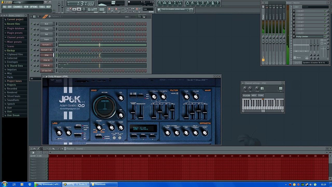Toggle the mute LED on Kick channel
The width and height of the screenshot is (332, 187).
pyautogui.click(x=31, y=24)
